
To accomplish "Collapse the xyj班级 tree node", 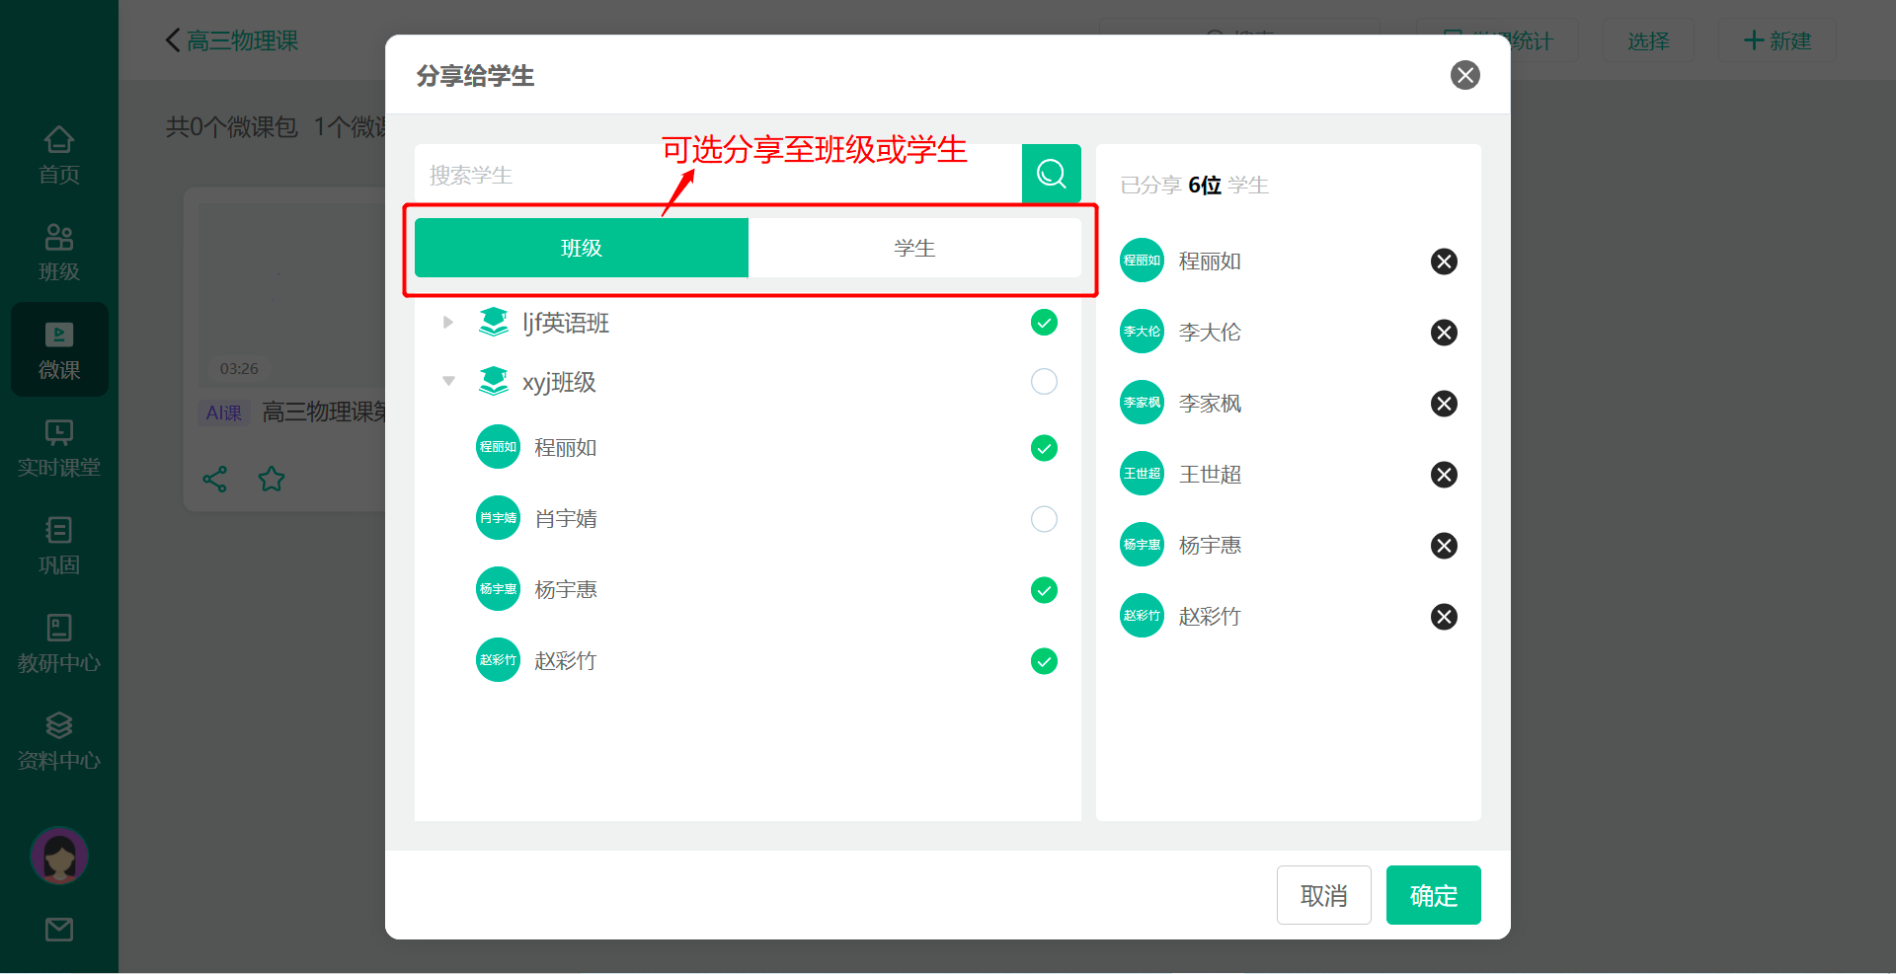I will 448,381.
